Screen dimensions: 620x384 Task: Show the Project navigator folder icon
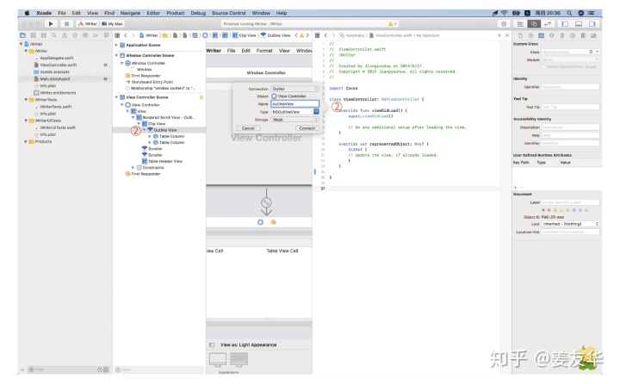pyautogui.click(x=23, y=35)
